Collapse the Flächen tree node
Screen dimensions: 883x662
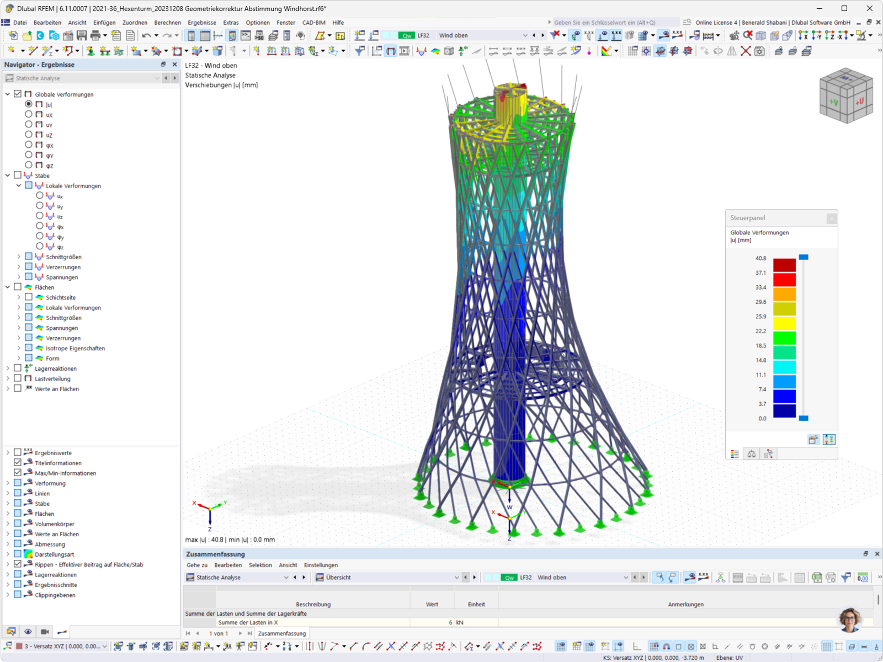8,287
